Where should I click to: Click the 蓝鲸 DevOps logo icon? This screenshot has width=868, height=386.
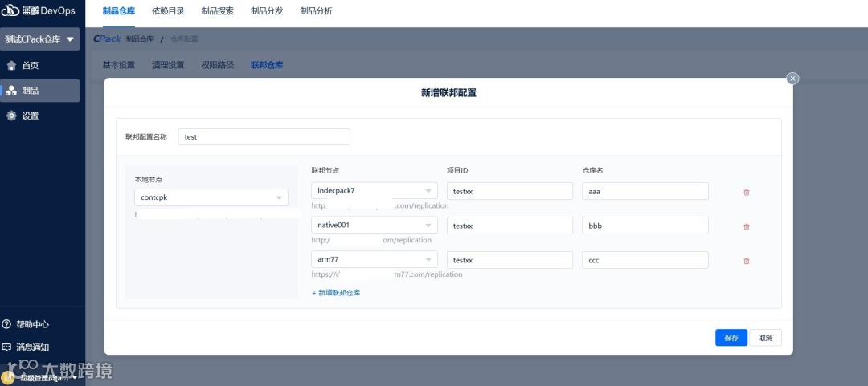(10, 11)
